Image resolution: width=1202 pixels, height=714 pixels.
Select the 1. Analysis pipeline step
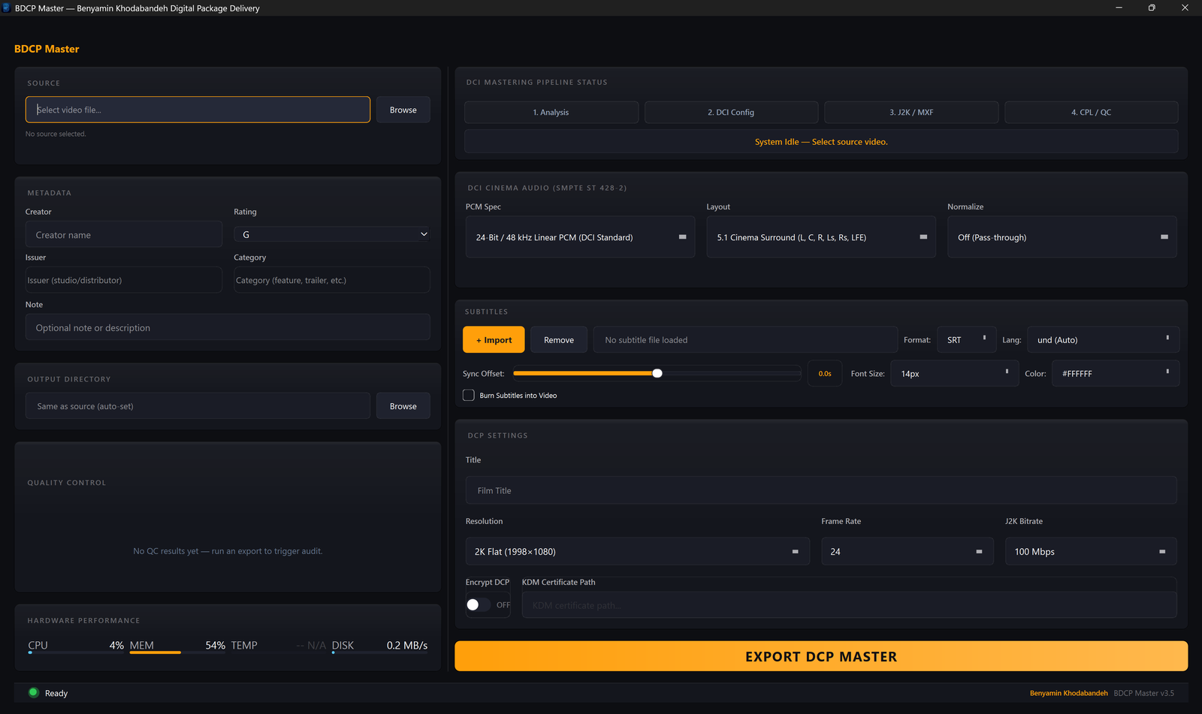[551, 113]
